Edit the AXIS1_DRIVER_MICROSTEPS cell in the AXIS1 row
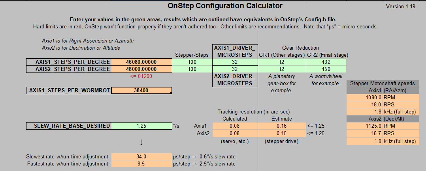426x171 pixels. tap(235, 62)
